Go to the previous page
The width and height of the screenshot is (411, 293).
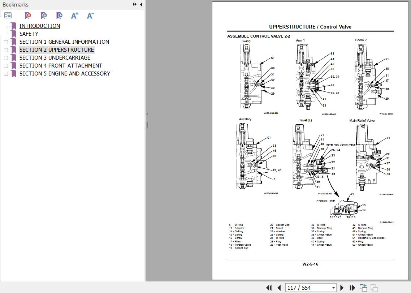click(x=279, y=288)
